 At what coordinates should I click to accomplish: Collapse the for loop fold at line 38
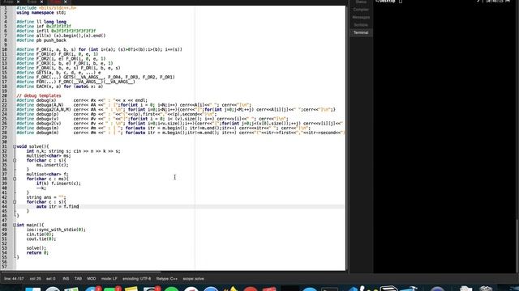pos(15,179)
